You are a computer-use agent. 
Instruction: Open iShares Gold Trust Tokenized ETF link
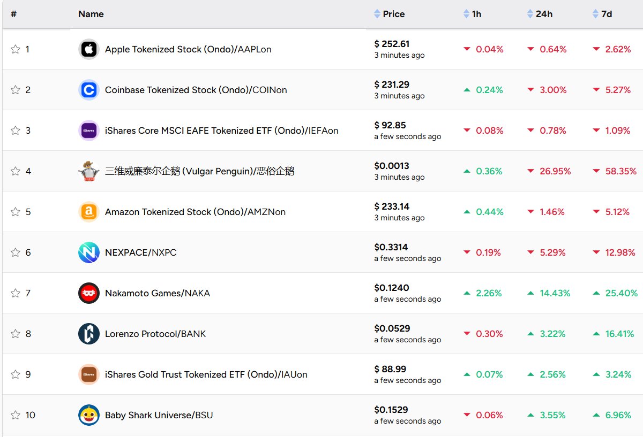(206, 374)
